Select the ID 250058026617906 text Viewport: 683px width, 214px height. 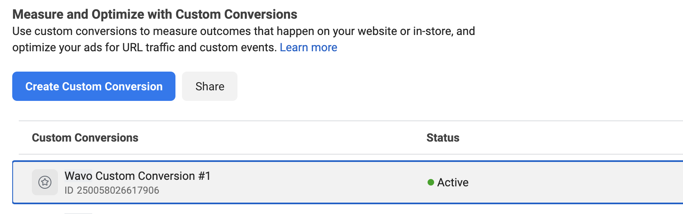[112, 190]
